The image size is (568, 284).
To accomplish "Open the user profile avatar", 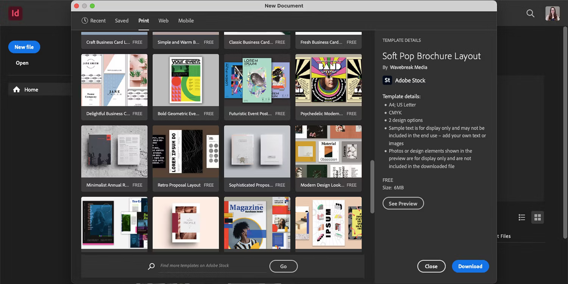I will tap(552, 13).
